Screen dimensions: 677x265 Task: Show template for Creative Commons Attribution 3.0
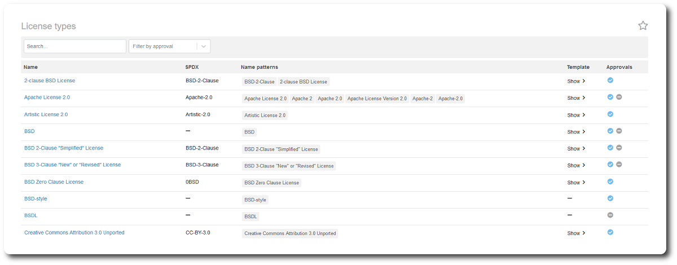coord(576,233)
